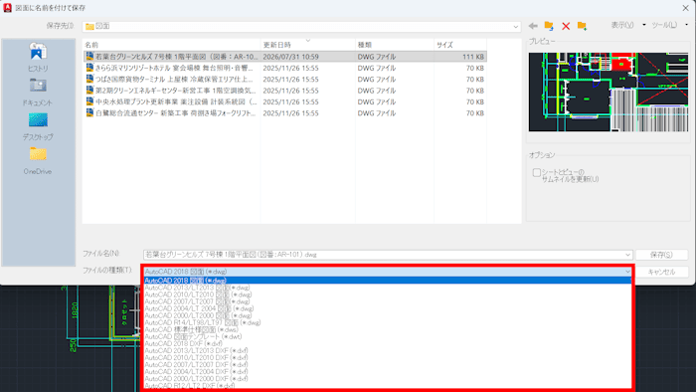The width and height of the screenshot is (696, 392).
Task: Click the drawing preview thumbnail
Action: (609, 92)
